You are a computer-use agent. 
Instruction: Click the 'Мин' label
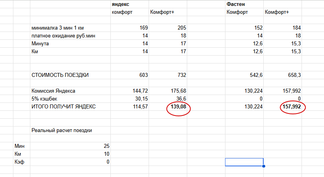(19, 146)
